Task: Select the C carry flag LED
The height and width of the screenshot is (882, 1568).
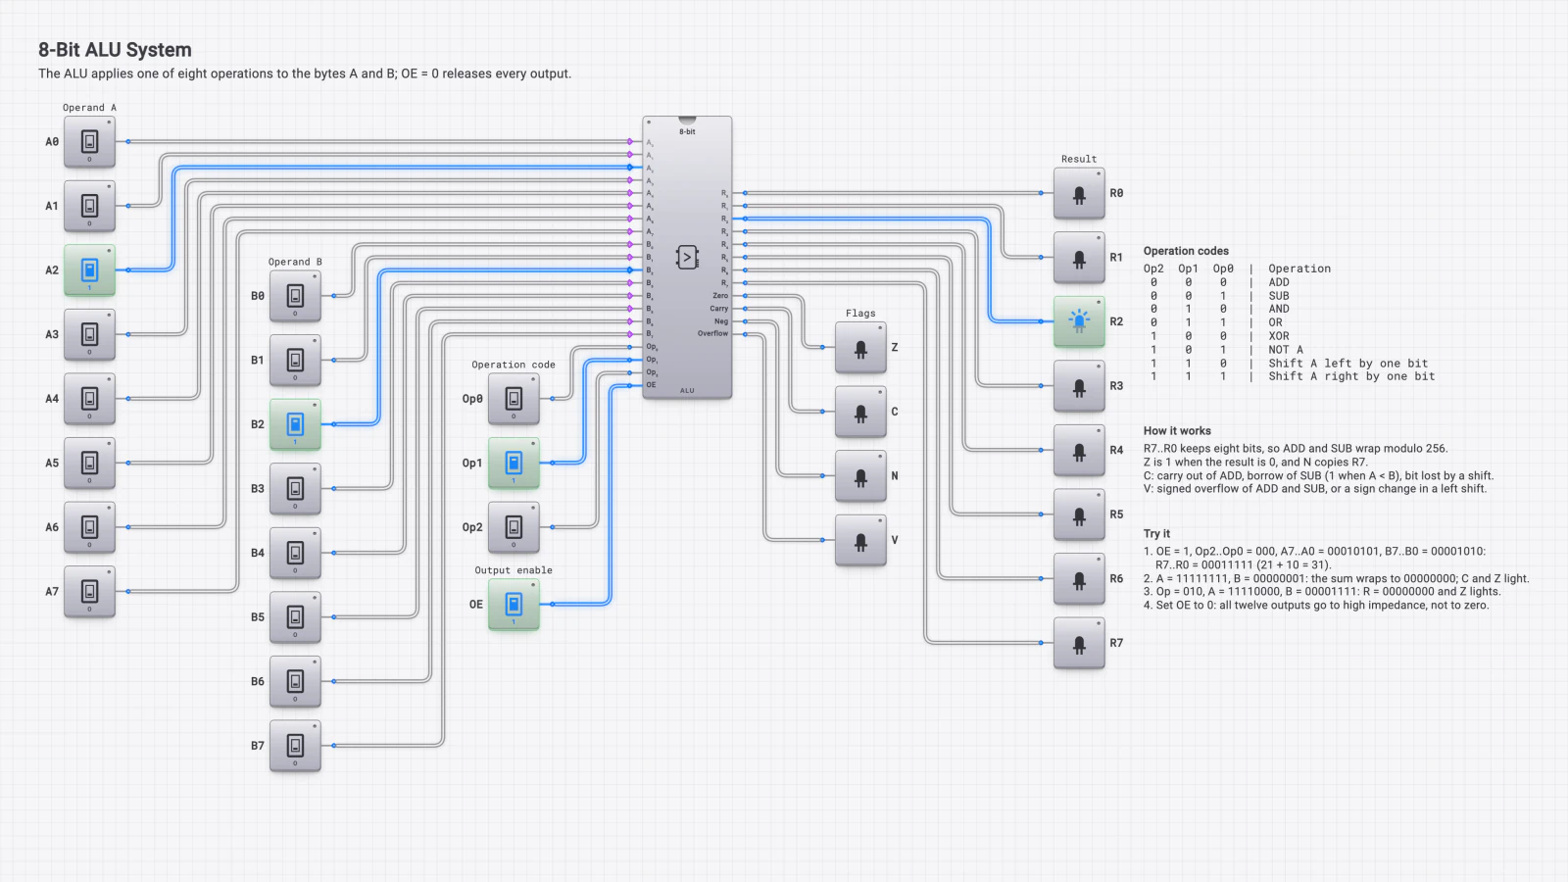Action: tap(860, 412)
